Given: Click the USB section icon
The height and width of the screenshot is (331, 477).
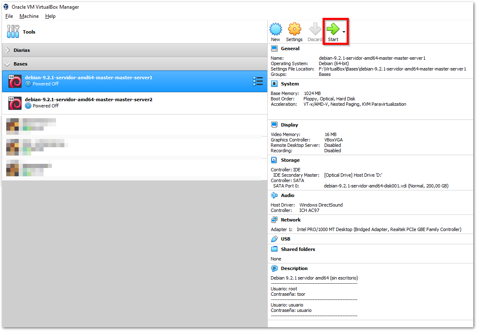Looking at the screenshot, I should click(274, 239).
